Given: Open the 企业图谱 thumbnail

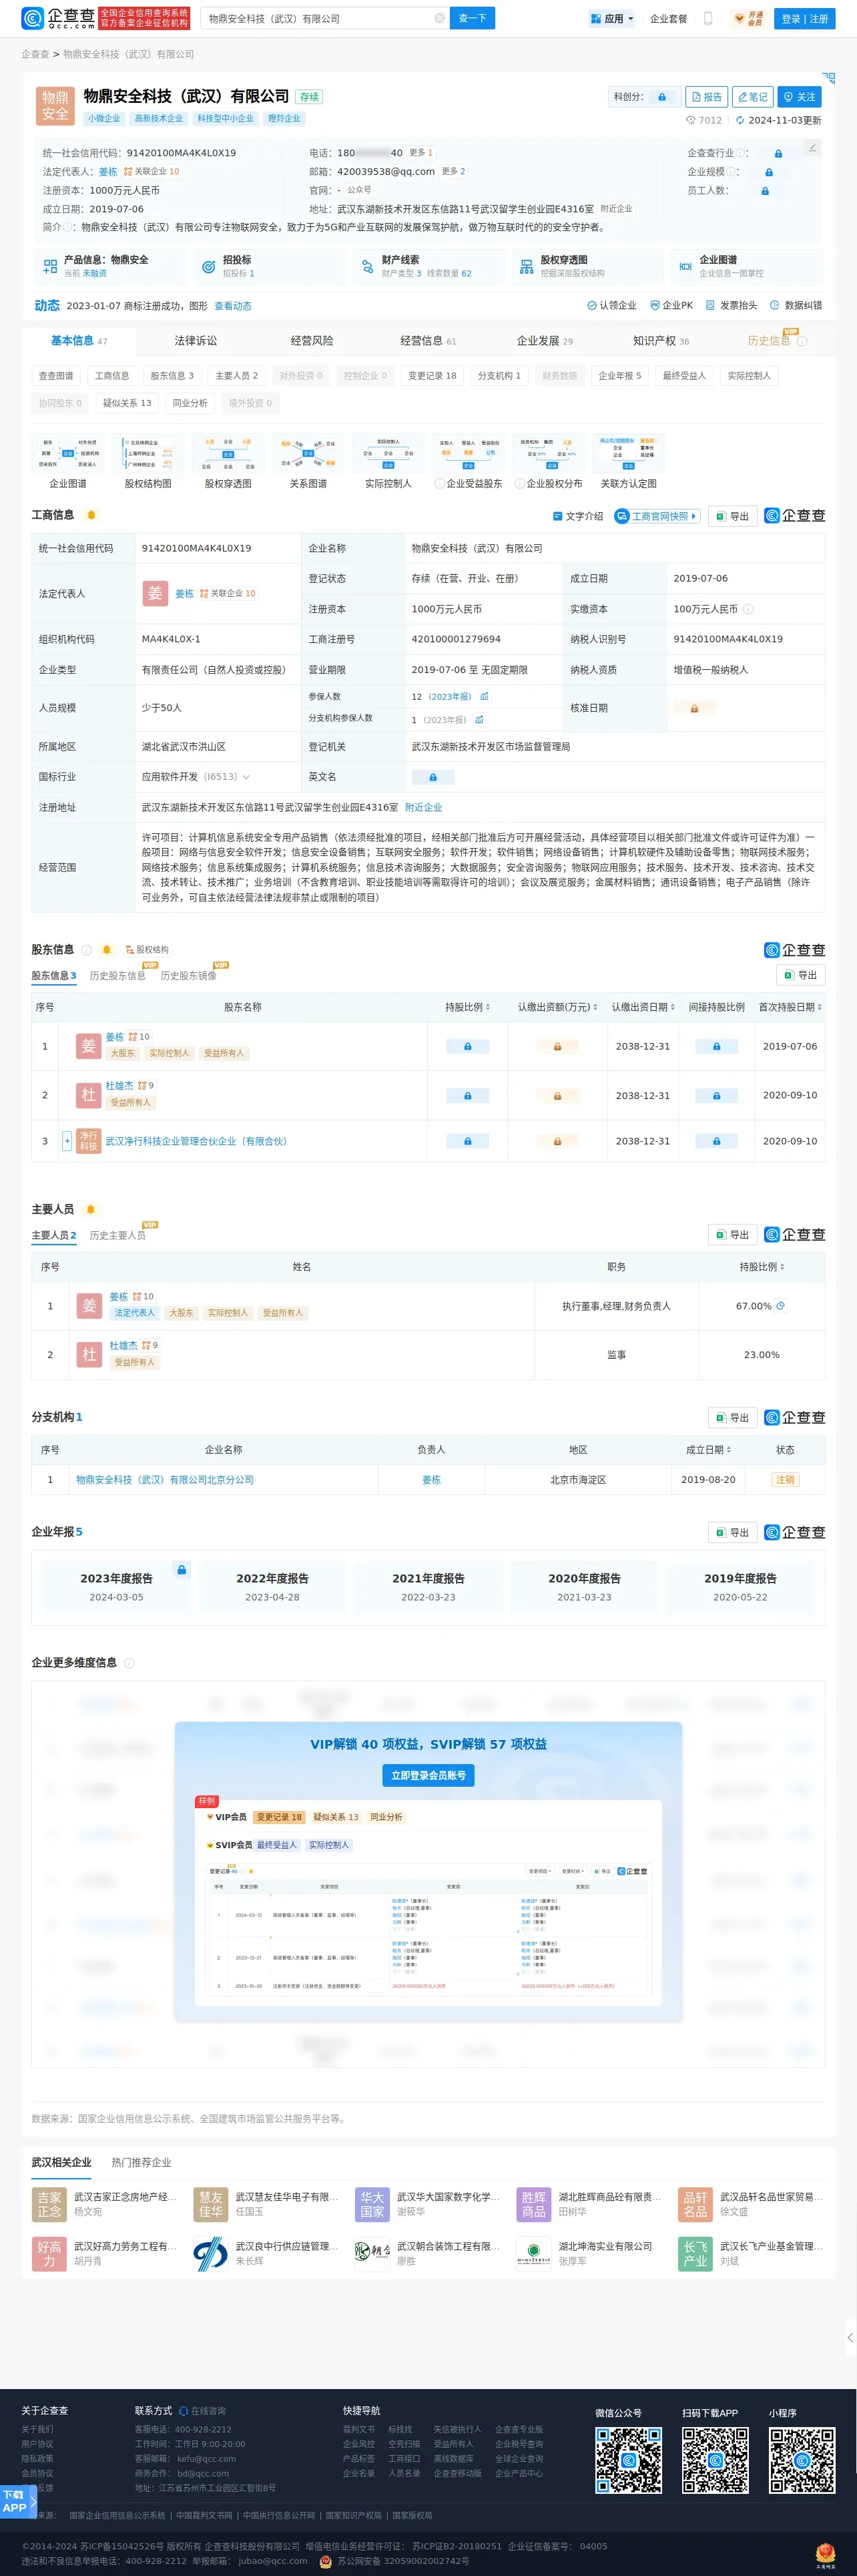Looking at the screenshot, I should tap(68, 462).
